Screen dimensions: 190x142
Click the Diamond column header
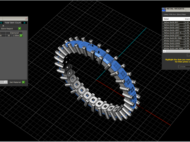14,33
